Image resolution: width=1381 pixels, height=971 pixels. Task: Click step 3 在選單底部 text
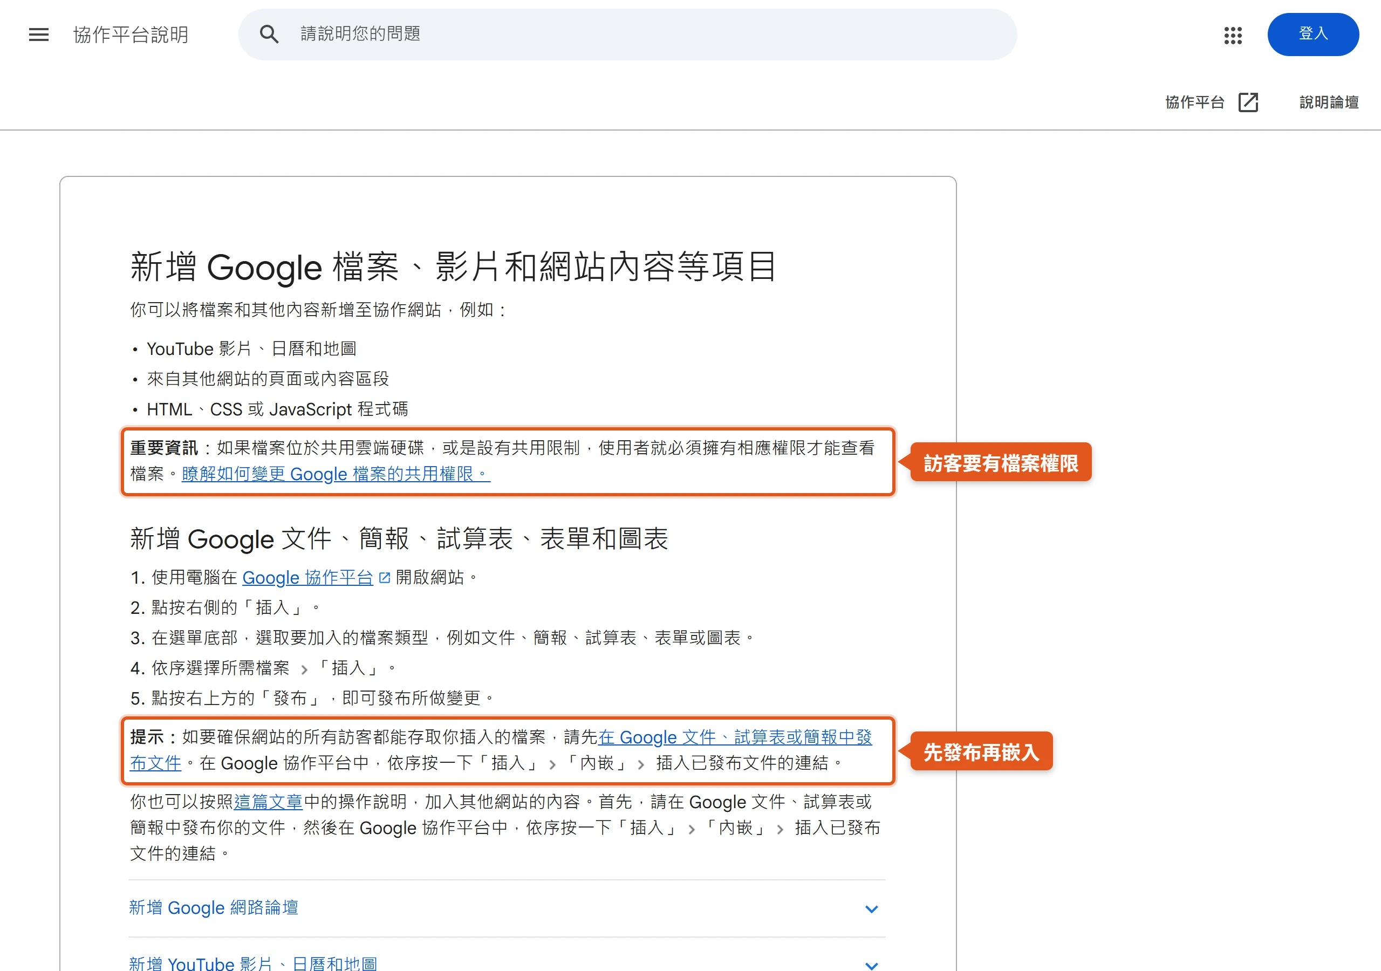(x=442, y=638)
